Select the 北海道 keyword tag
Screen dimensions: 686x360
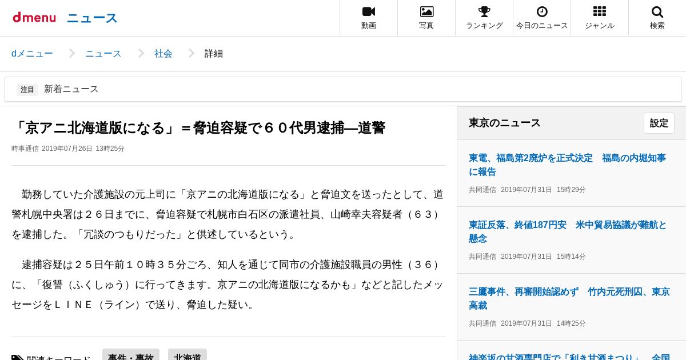(188, 355)
